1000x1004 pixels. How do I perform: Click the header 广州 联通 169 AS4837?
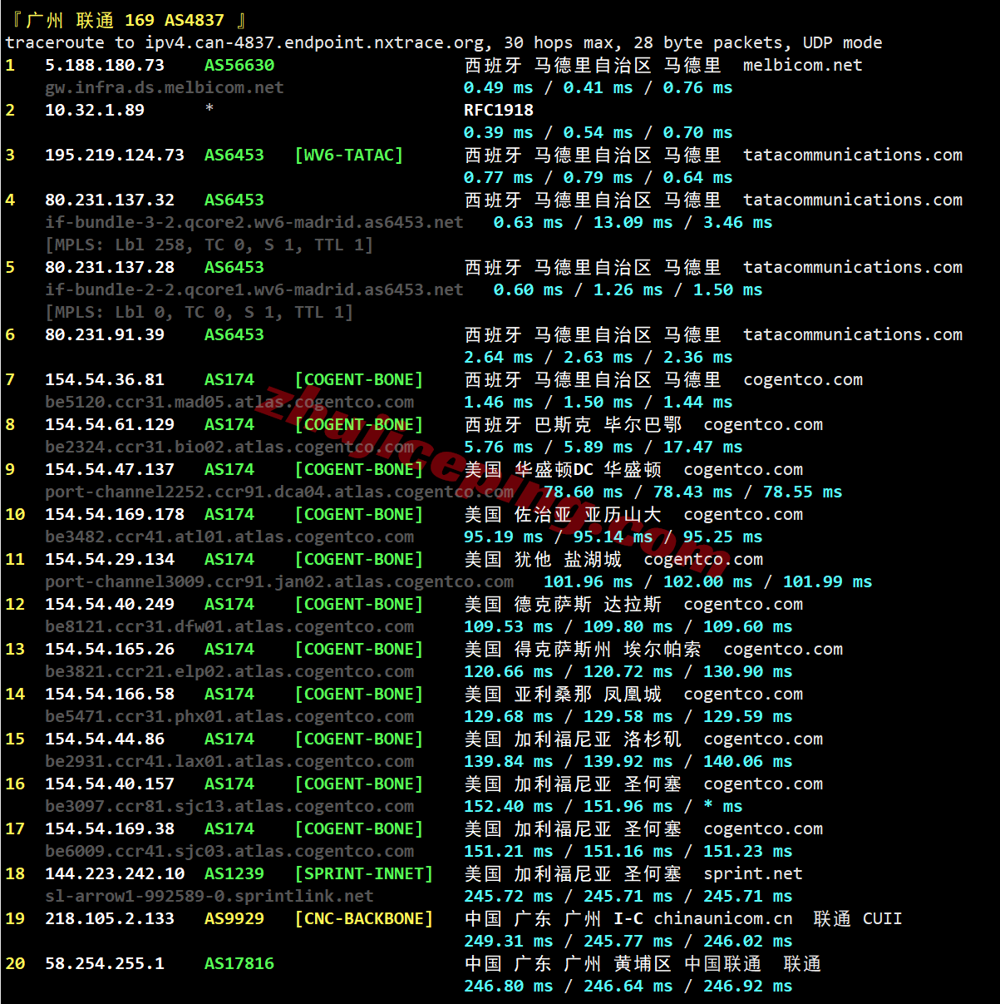128,20
